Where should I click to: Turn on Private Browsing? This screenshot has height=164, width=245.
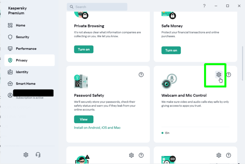[84, 50]
